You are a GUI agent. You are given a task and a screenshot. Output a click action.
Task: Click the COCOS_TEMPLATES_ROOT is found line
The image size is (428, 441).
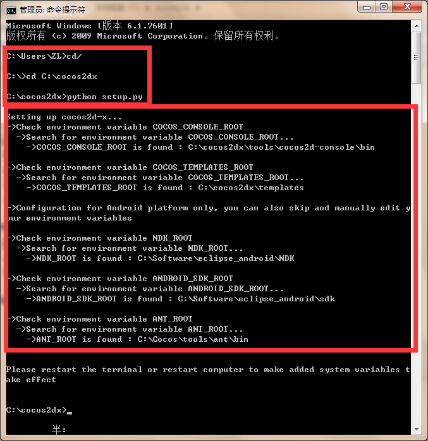(165, 188)
